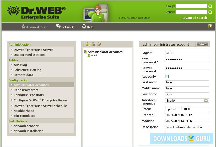Open Edit templates
216x147 pixels.
[24, 116]
